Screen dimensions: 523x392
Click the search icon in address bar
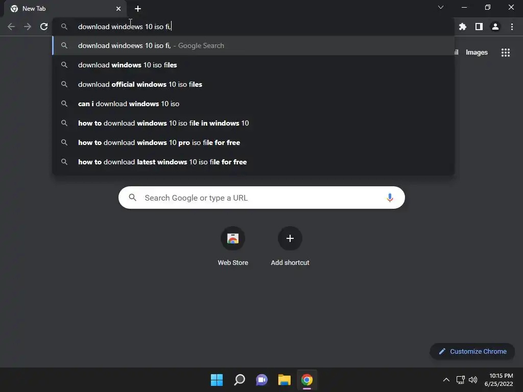(64, 27)
